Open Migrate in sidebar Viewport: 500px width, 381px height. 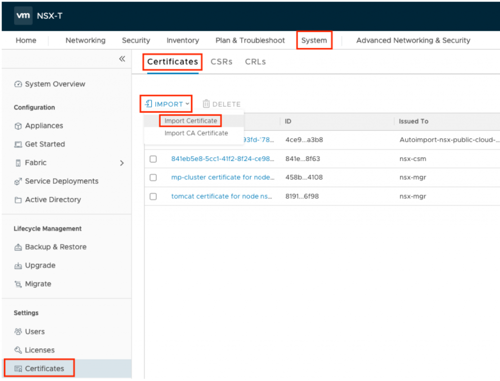point(38,284)
